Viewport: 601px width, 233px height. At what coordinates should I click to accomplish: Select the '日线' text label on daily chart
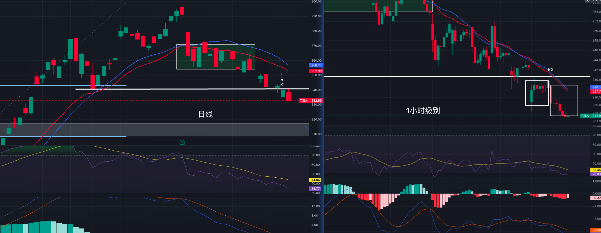205,114
